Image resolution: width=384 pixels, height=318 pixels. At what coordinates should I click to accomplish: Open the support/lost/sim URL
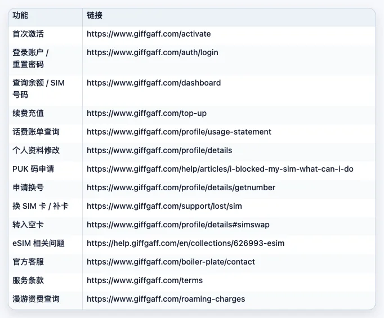point(164,206)
